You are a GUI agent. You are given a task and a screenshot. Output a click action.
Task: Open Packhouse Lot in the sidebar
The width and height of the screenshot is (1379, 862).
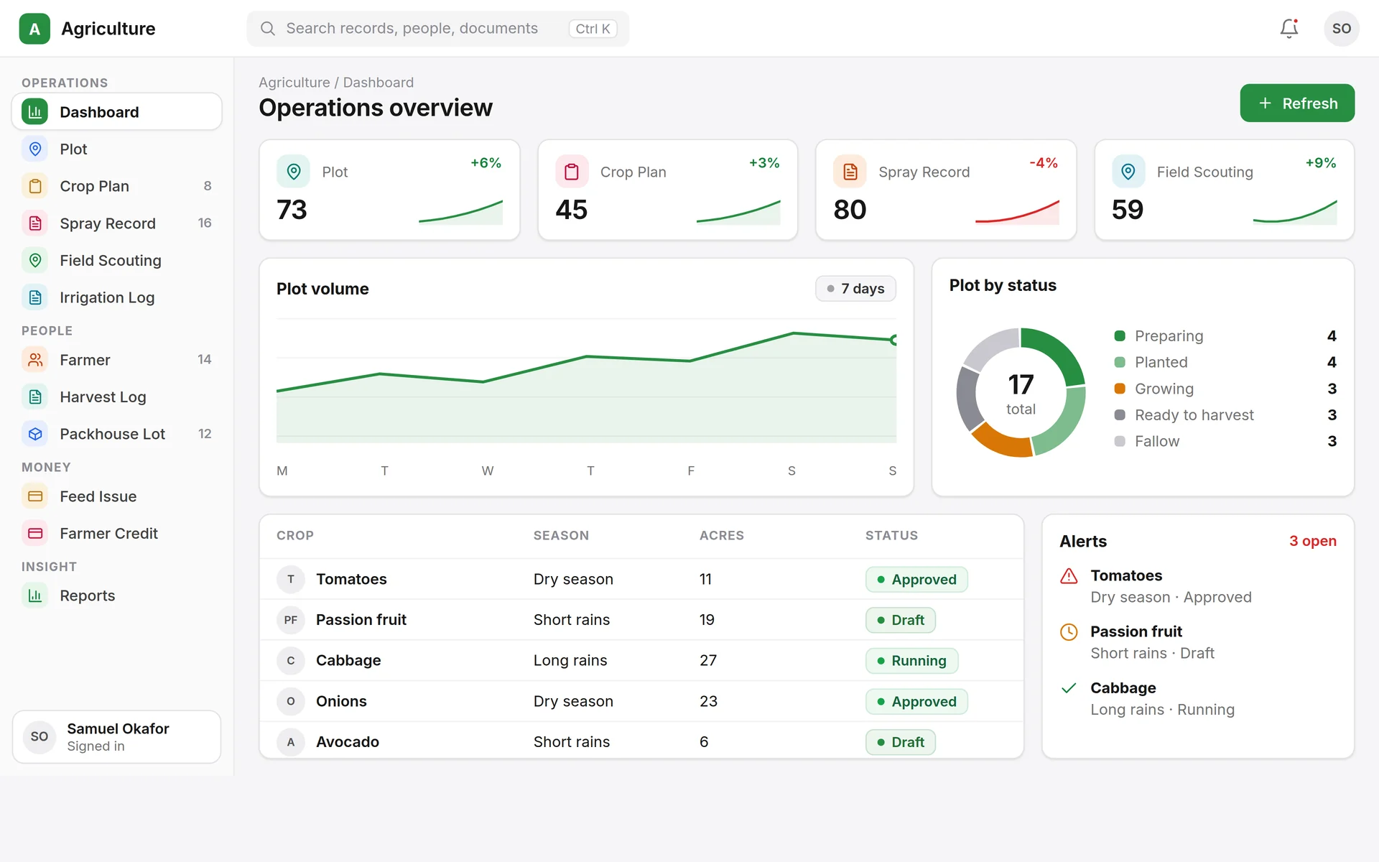click(117, 434)
